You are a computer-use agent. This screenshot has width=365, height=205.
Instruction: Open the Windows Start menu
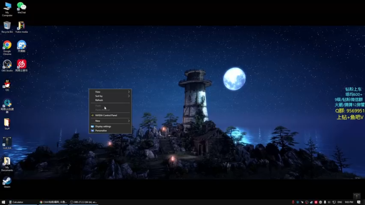(x=3, y=202)
